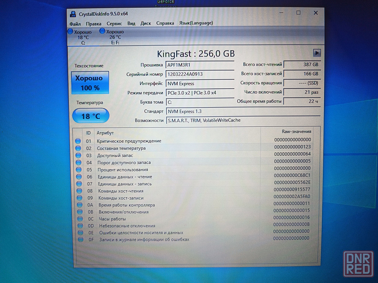Viewport: 378px width, 283px height.
Task: Select the Команды хост-чтения attribute text
Action: point(121,191)
